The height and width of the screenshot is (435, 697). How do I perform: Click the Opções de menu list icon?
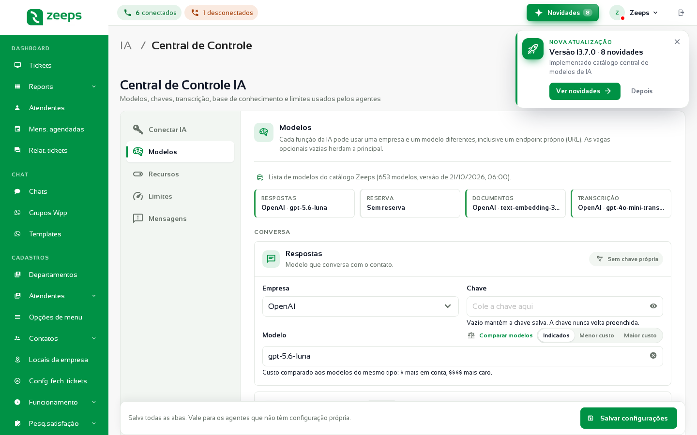[x=17, y=317]
